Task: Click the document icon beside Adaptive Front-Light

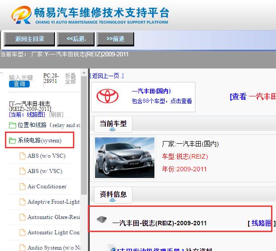Action: pyautogui.click(x=23, y=202)
